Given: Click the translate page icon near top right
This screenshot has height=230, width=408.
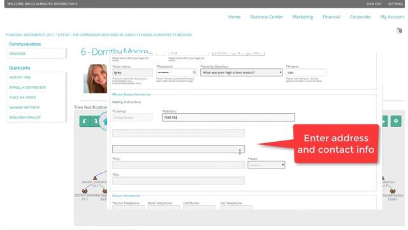Looking at the screenshot, I should click(x=399, y=31).
